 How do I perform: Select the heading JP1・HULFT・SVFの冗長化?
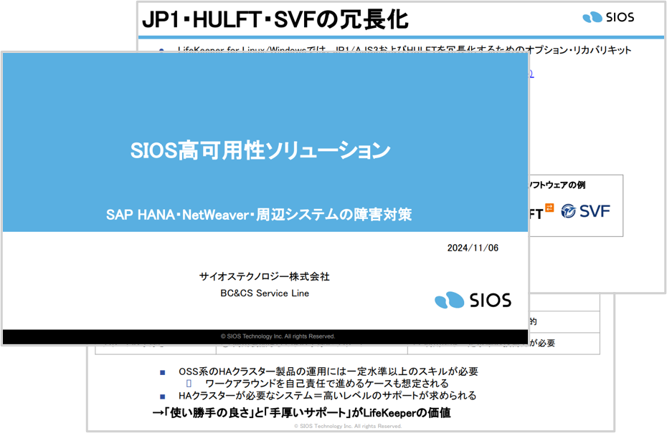point(275,20)
